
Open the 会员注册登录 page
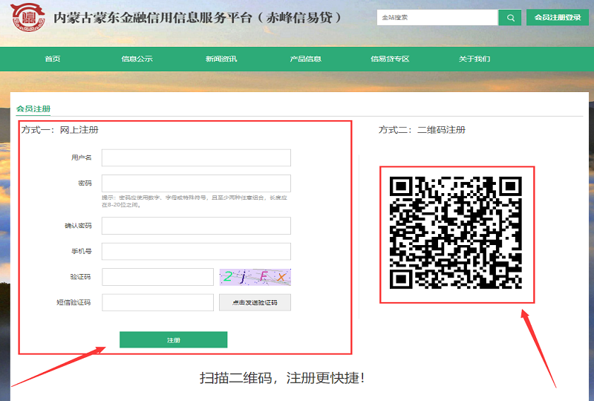pos(557,17)
